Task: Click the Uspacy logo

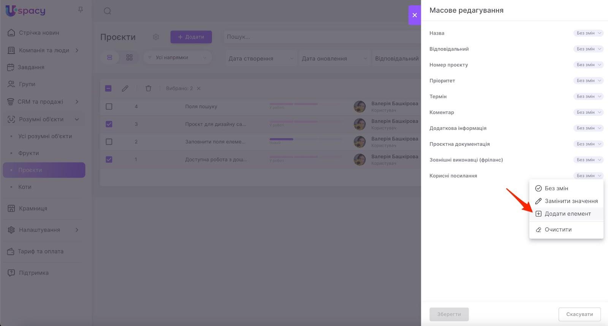Action: tap(25, 11)
